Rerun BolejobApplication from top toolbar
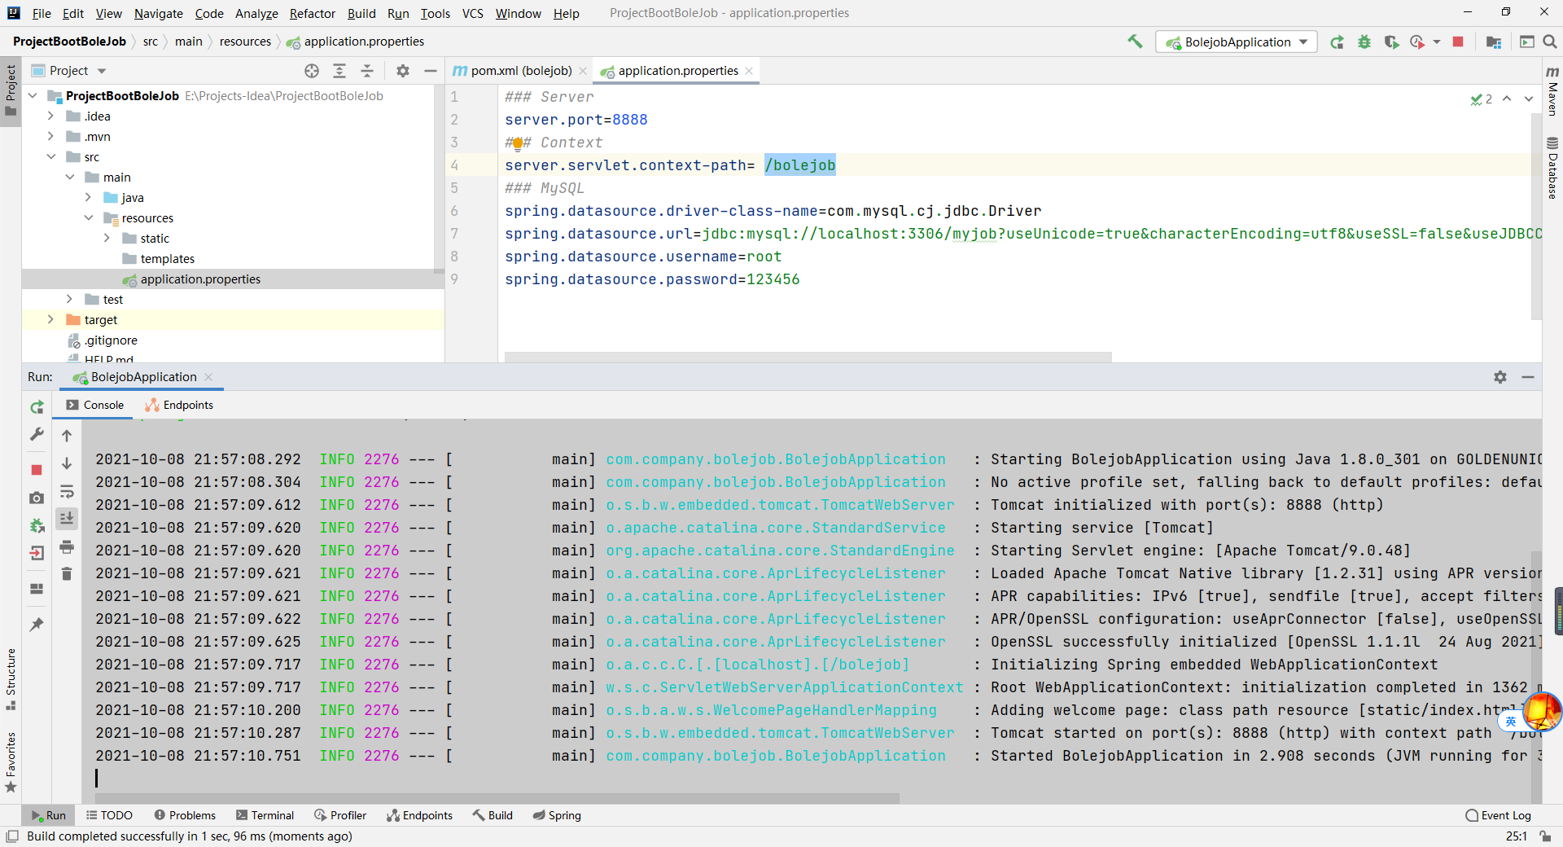The image size is (1563, 847). pyautogui.click(x=1337, y=42)
